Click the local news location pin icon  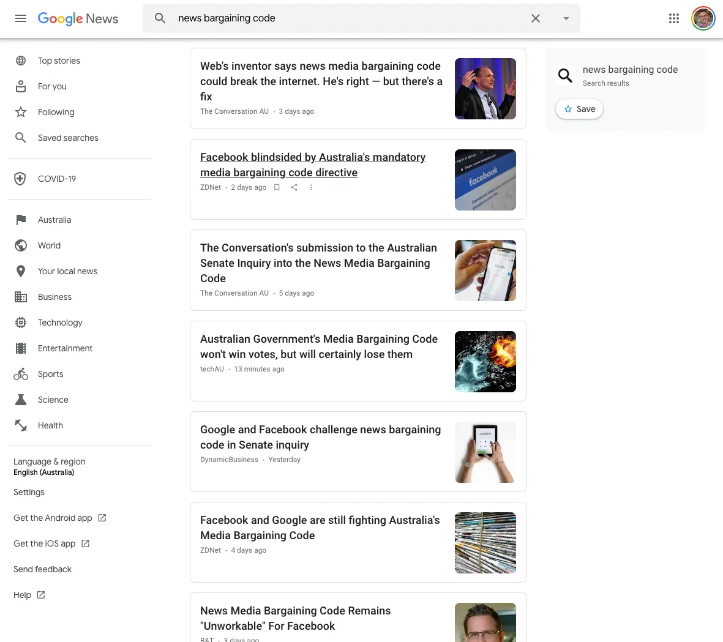pyautogui.click(x=21, y=271)
